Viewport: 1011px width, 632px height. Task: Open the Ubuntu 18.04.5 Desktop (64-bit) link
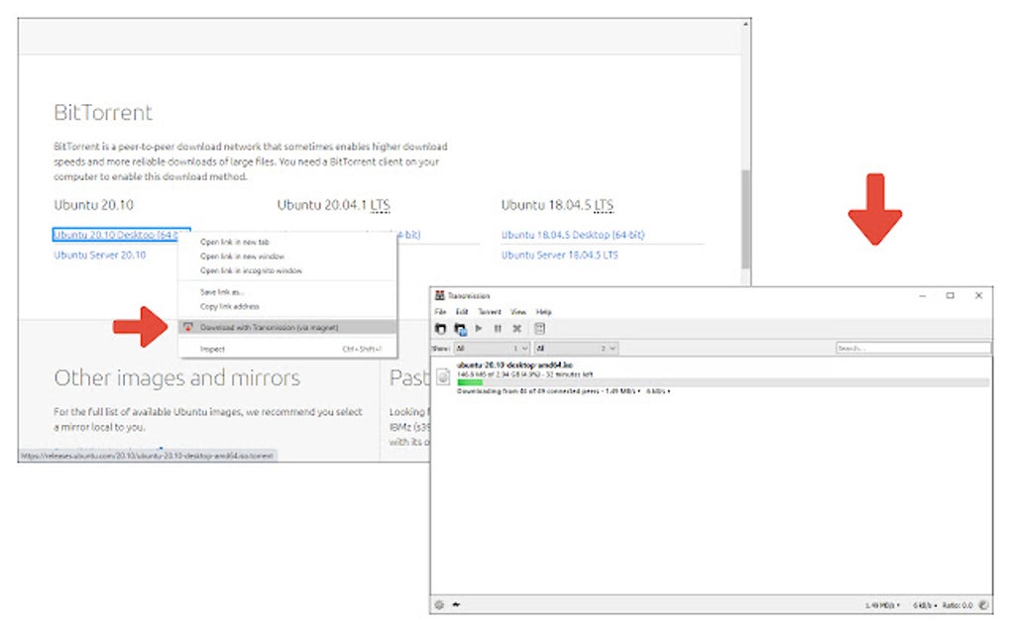point(573,235)
